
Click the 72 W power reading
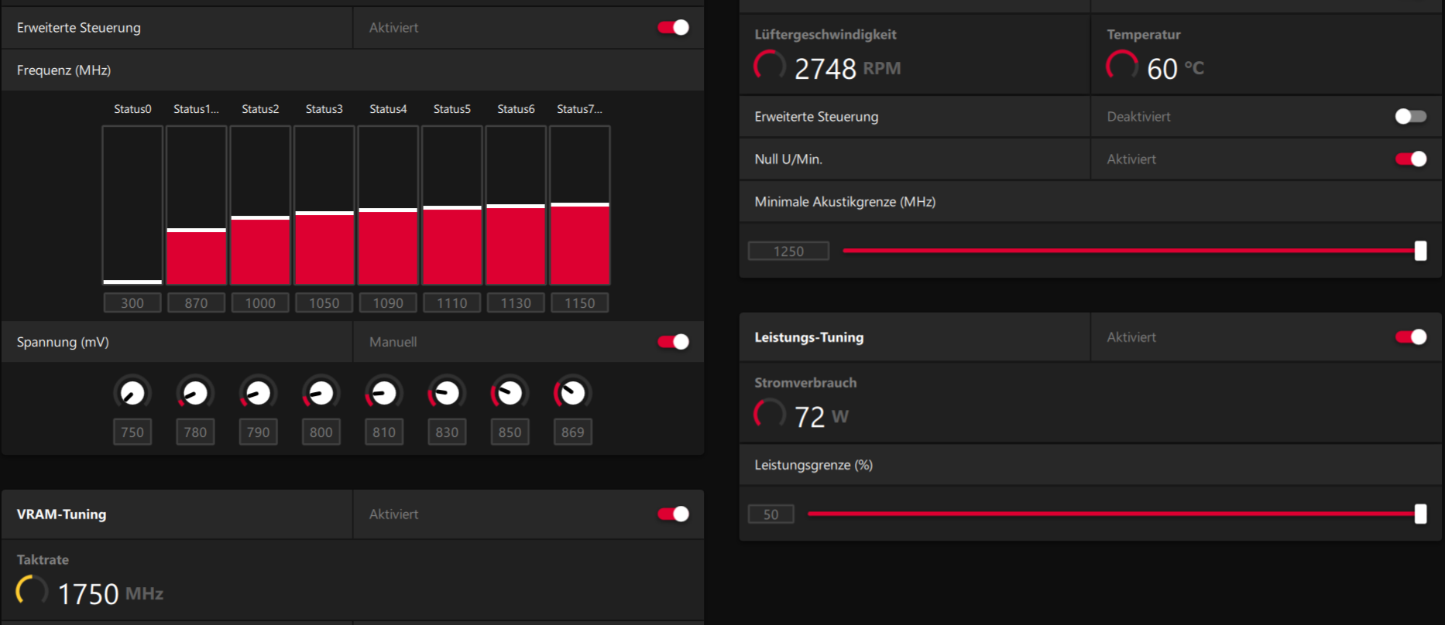coord(822,417)
